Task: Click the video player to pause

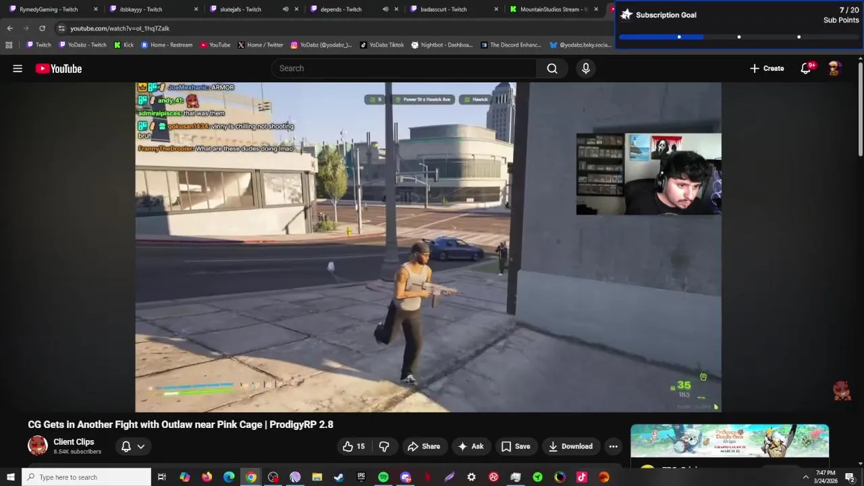Action: click(x=428, y=247)
